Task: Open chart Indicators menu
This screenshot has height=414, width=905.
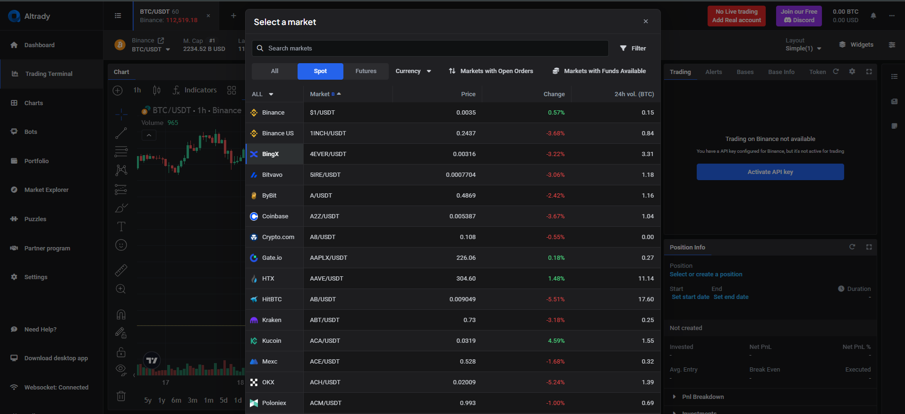Action: [x=195, y=90]
